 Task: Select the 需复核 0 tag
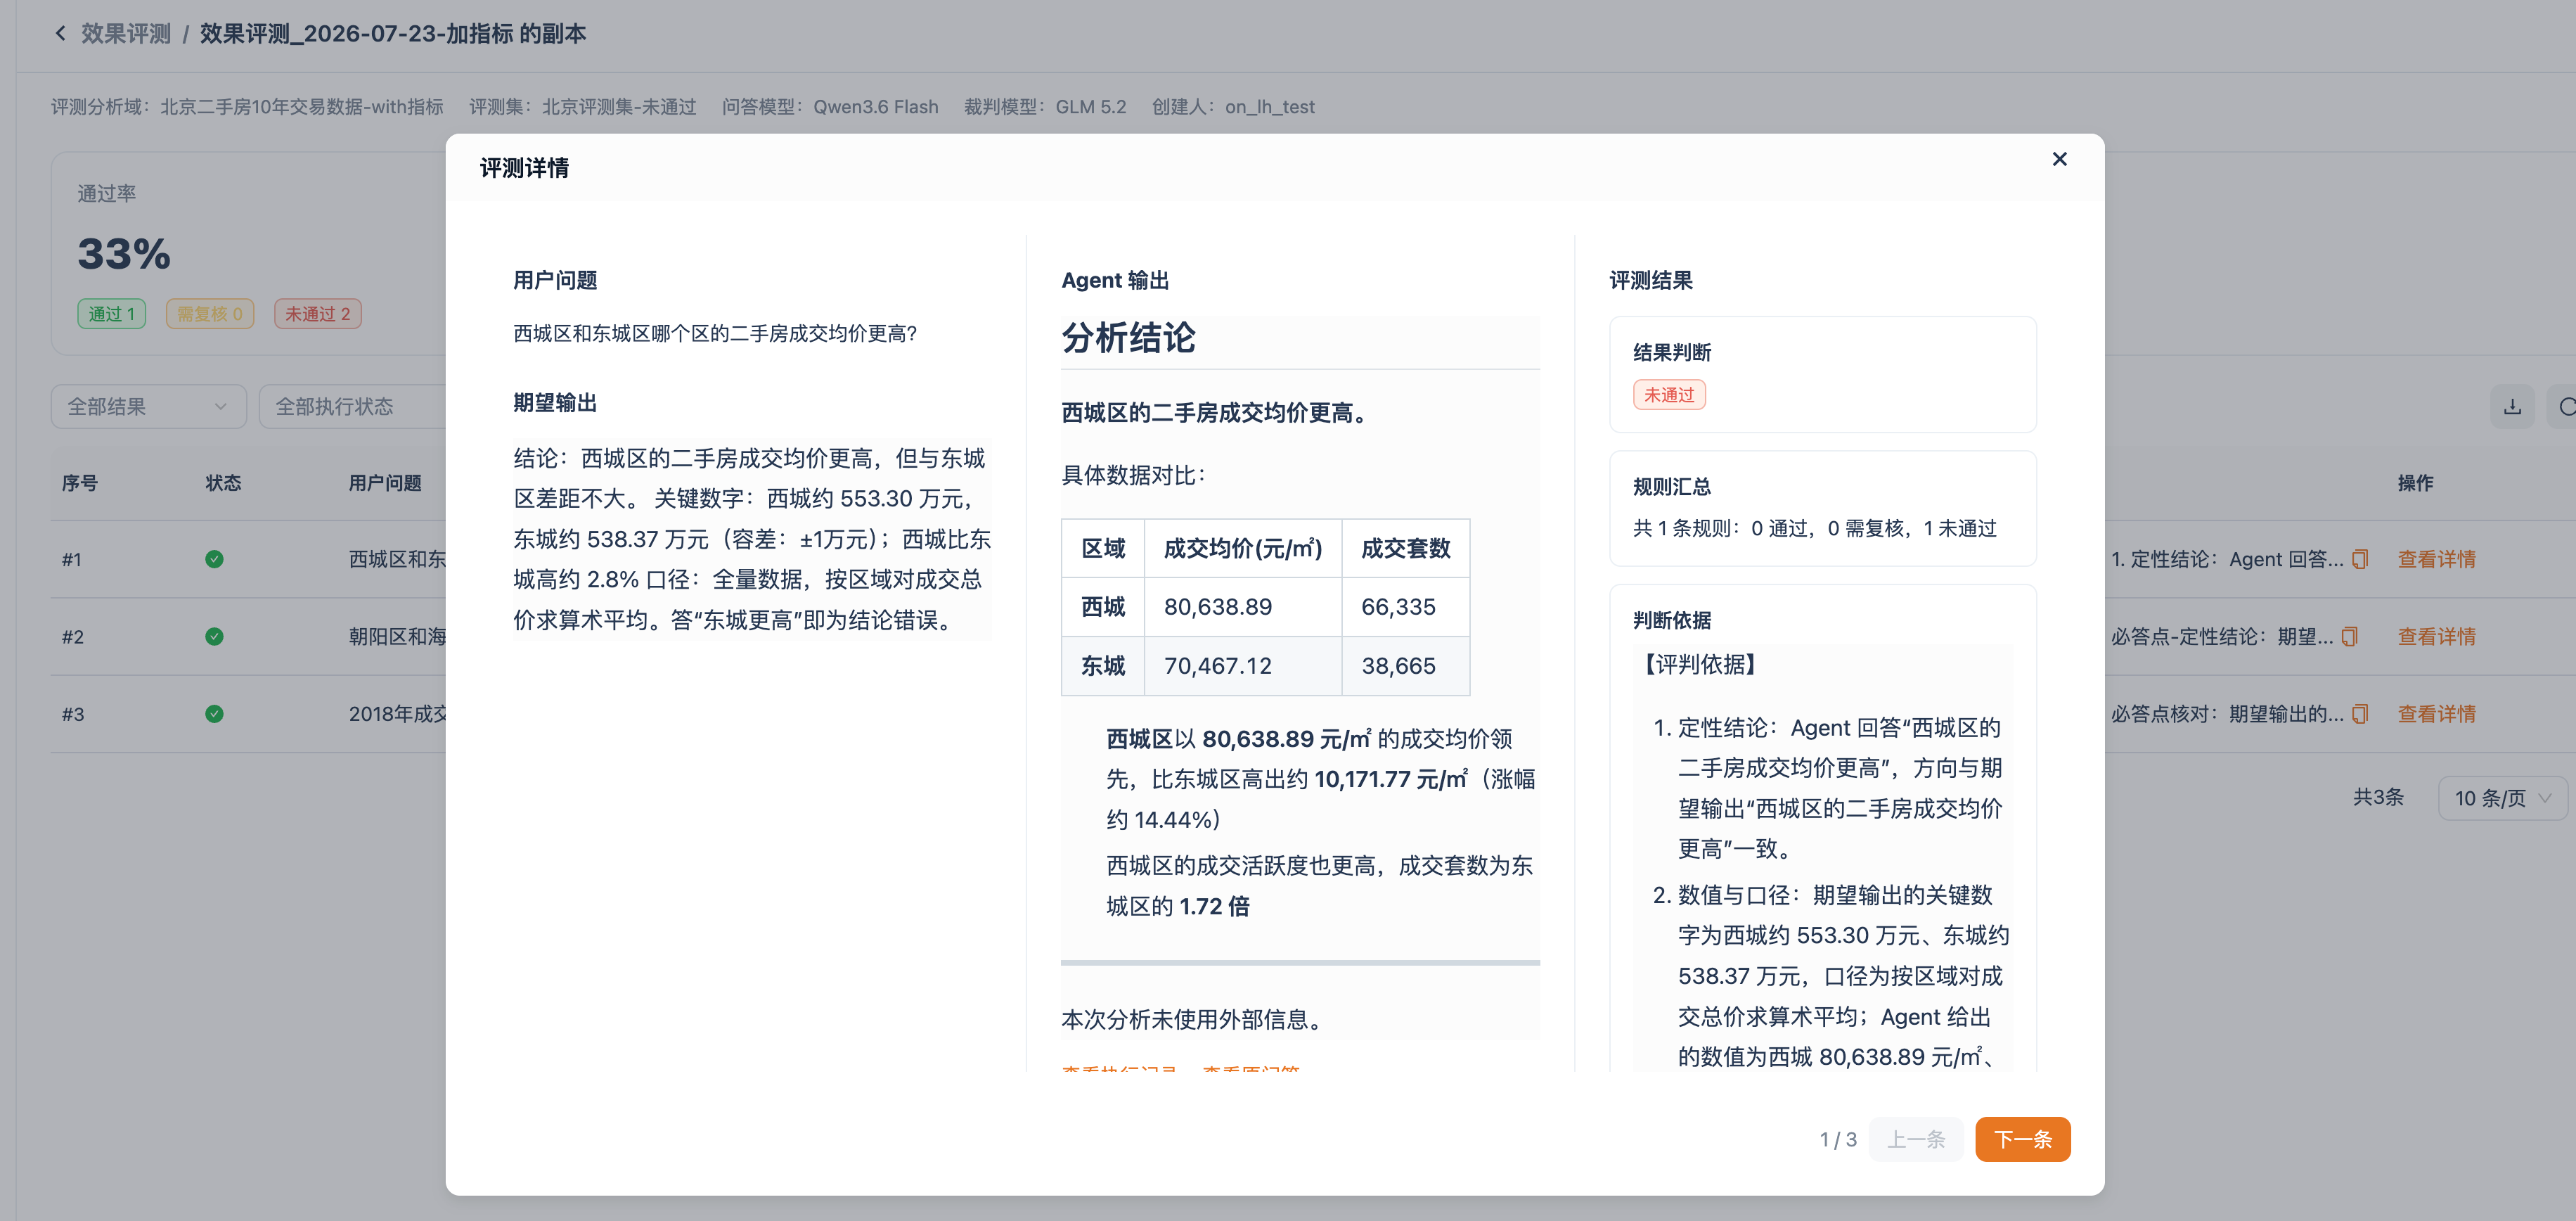pos(210,314)
